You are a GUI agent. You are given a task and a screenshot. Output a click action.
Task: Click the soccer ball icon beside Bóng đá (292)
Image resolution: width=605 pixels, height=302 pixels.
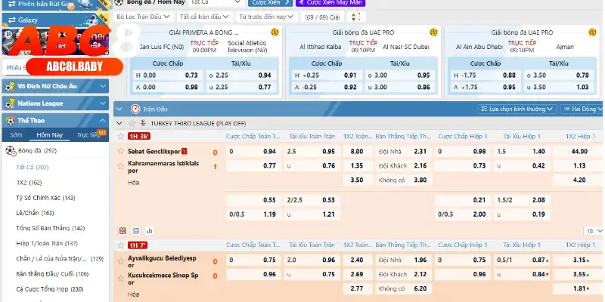[10, 150]
